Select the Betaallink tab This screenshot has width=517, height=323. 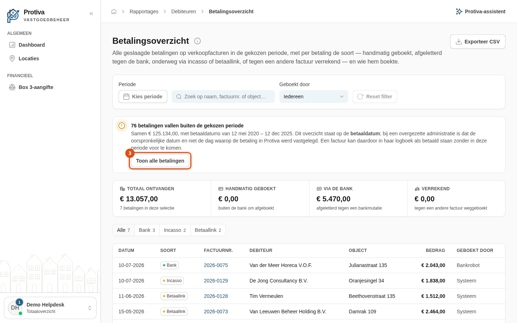click(x=208, y=230)
